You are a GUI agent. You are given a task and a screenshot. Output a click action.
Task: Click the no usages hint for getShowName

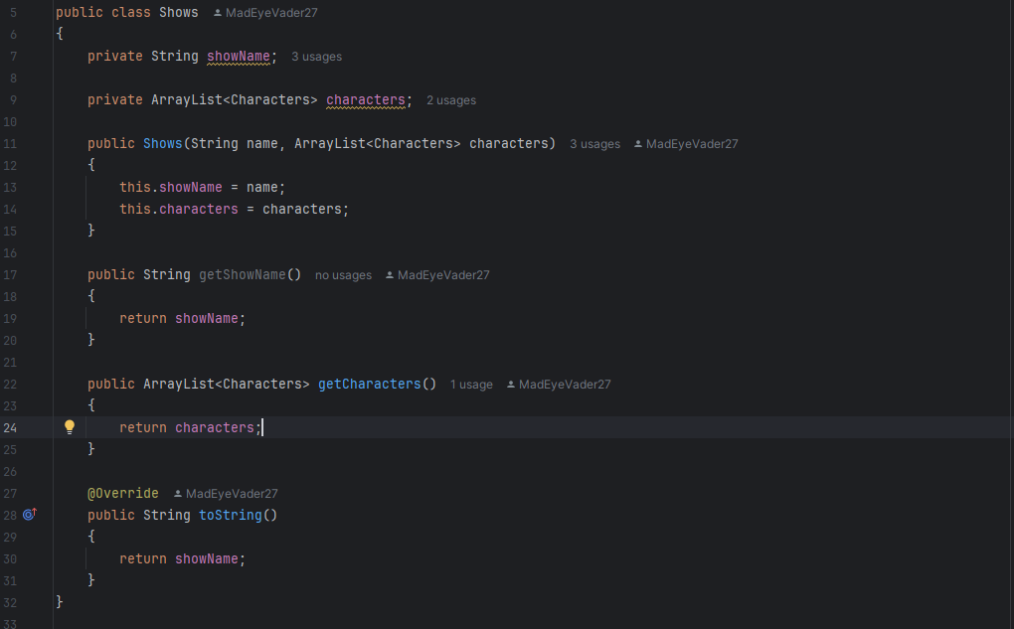click(x=343, y=275)
